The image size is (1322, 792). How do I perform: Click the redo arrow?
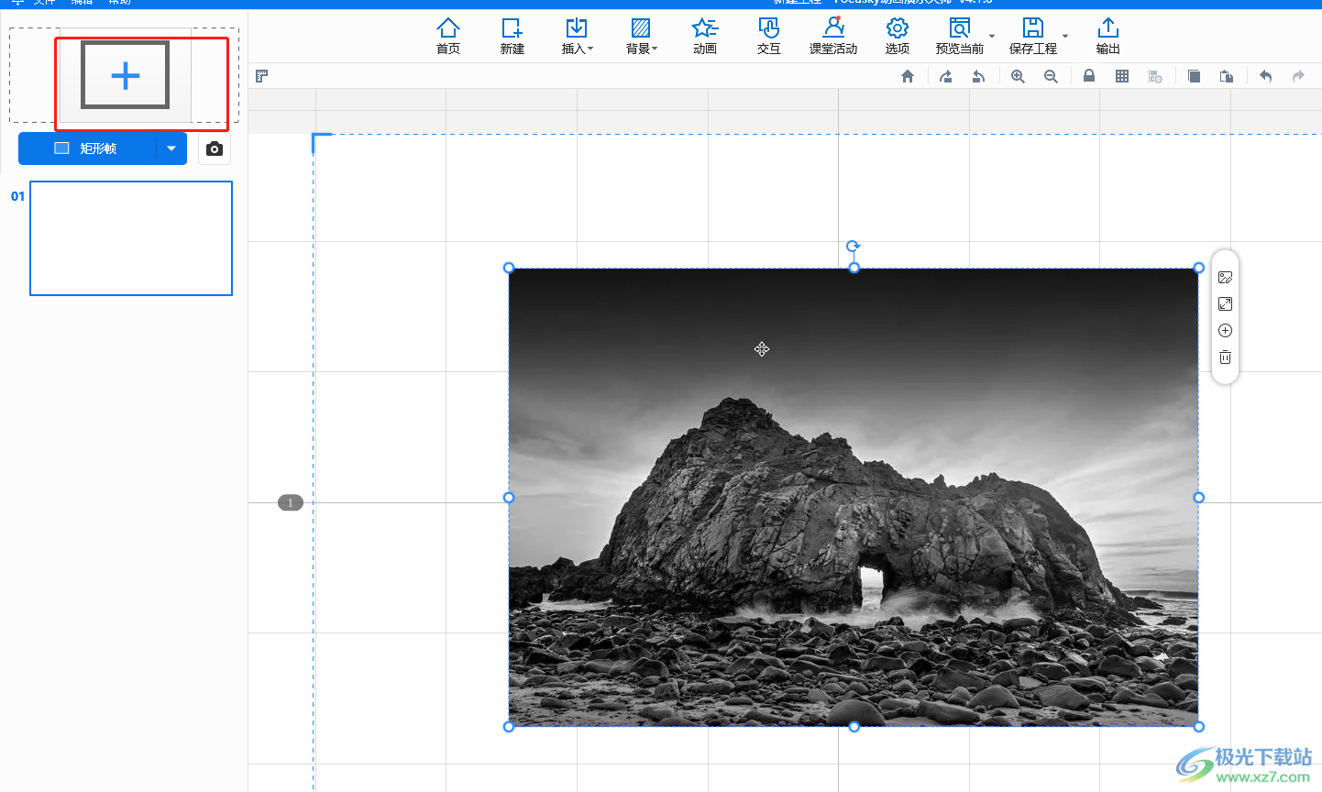point(1298,76)
